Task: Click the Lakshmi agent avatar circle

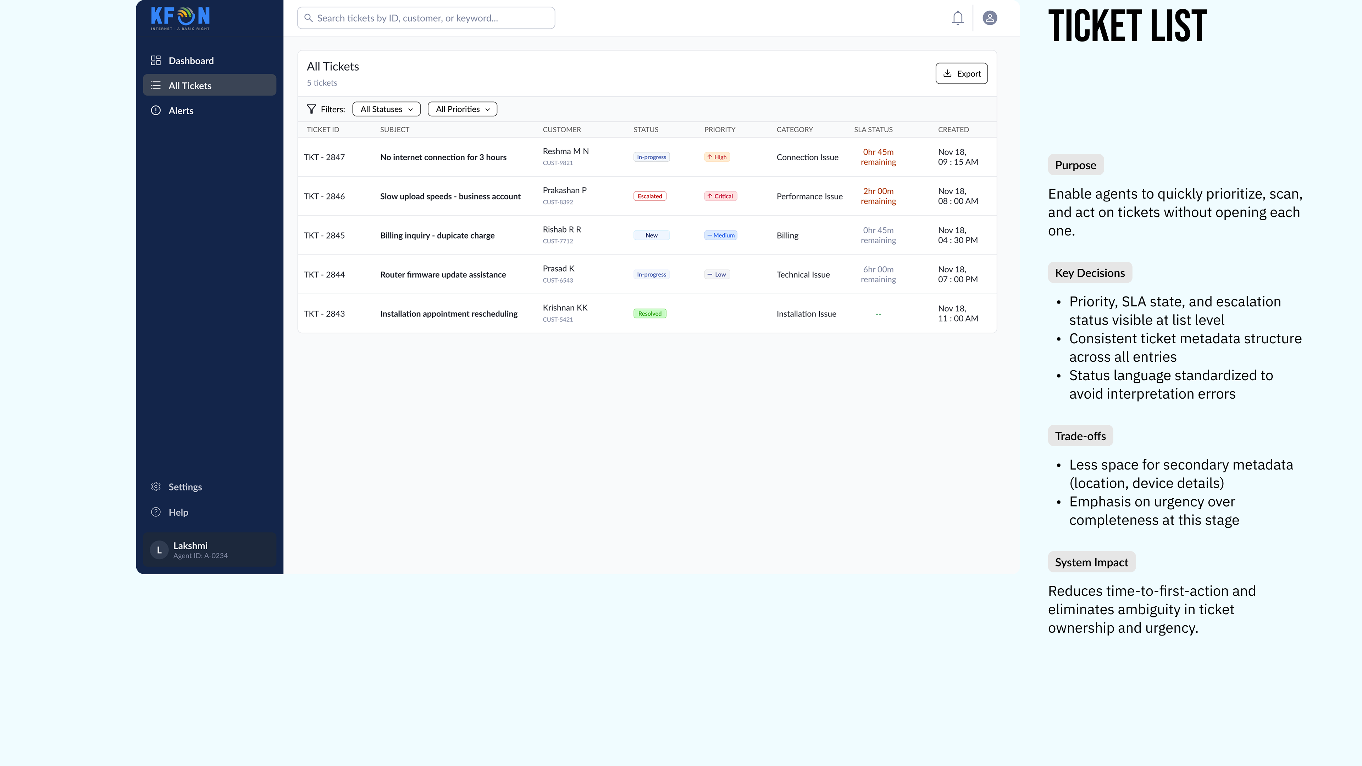Action: [159, 550]
